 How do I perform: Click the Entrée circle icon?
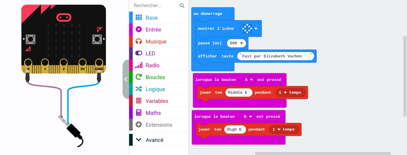point(139,29)
